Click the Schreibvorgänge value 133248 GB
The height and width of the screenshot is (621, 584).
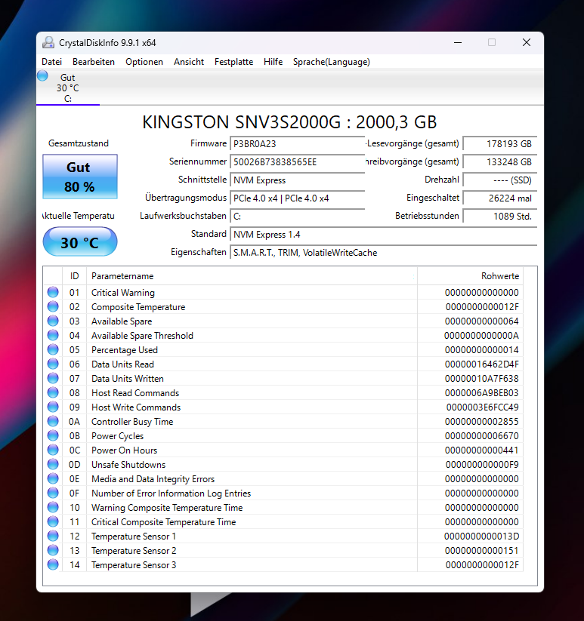pos(499,162)
